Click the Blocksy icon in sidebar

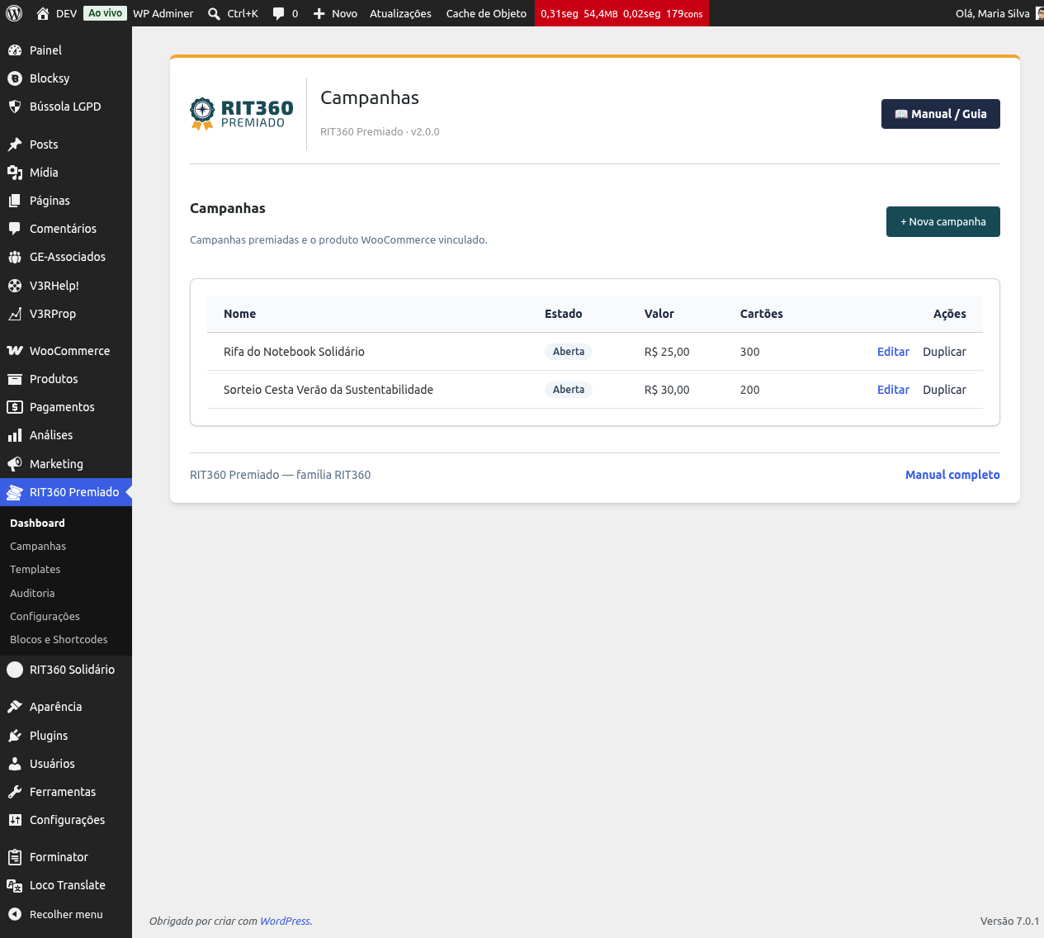coord(15,78)
